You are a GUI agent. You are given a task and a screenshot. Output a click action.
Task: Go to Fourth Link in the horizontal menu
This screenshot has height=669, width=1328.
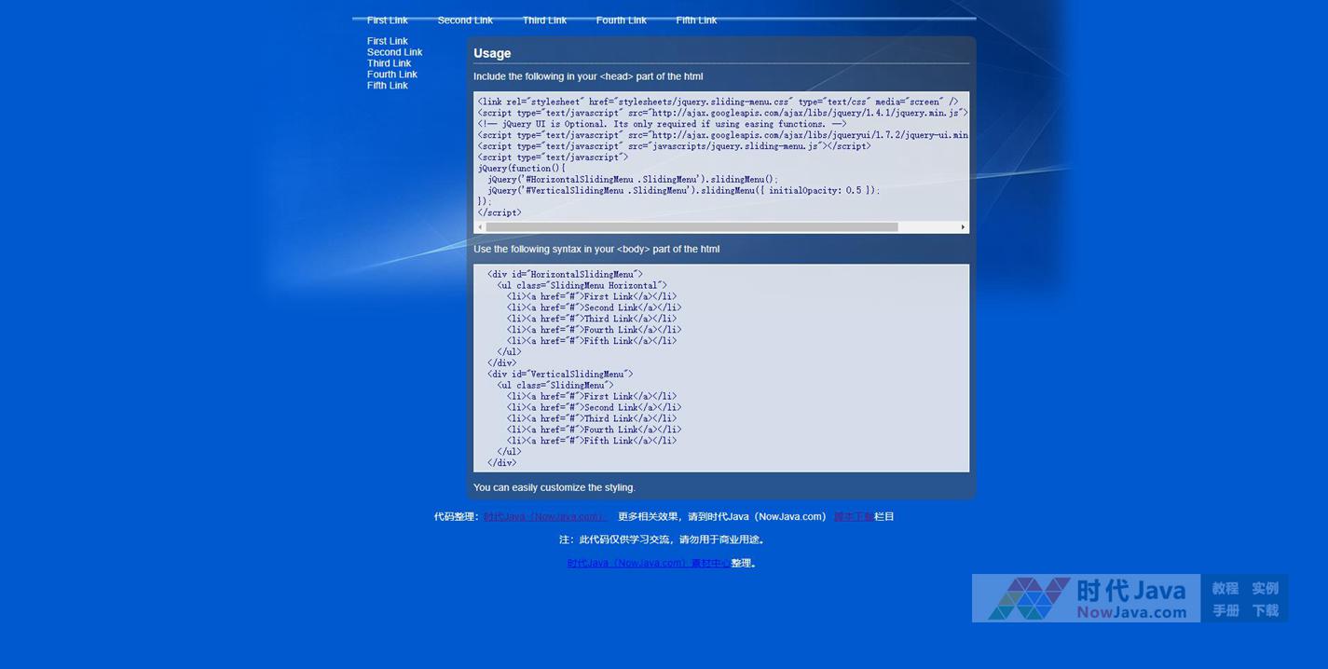coord(622,20)
